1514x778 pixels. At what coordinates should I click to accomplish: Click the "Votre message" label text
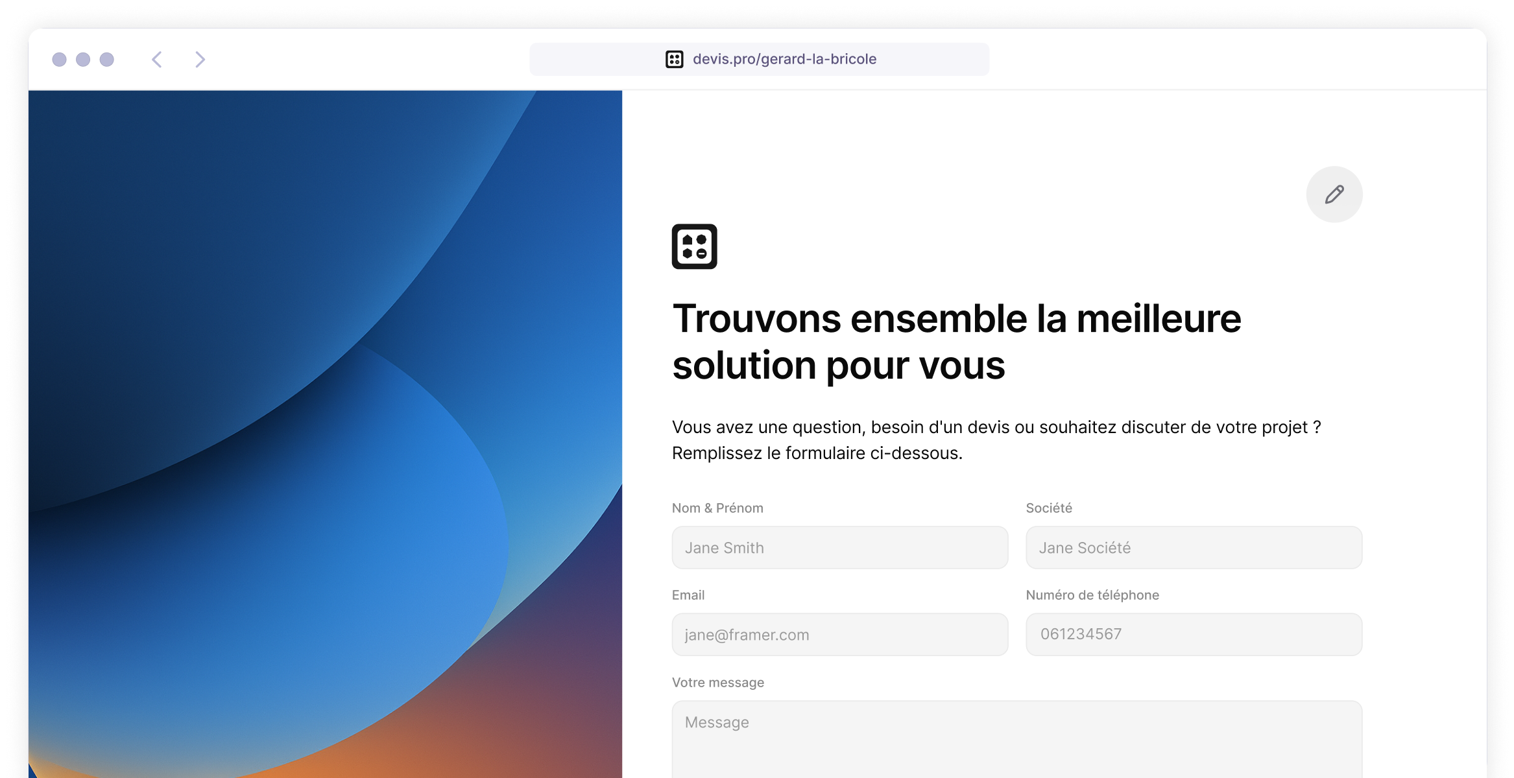coord(717,683)
